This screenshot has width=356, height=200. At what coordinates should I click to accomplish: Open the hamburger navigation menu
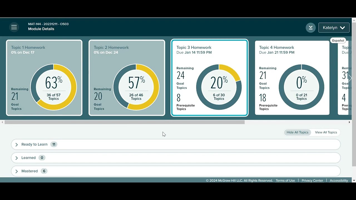tap(14, 27)
